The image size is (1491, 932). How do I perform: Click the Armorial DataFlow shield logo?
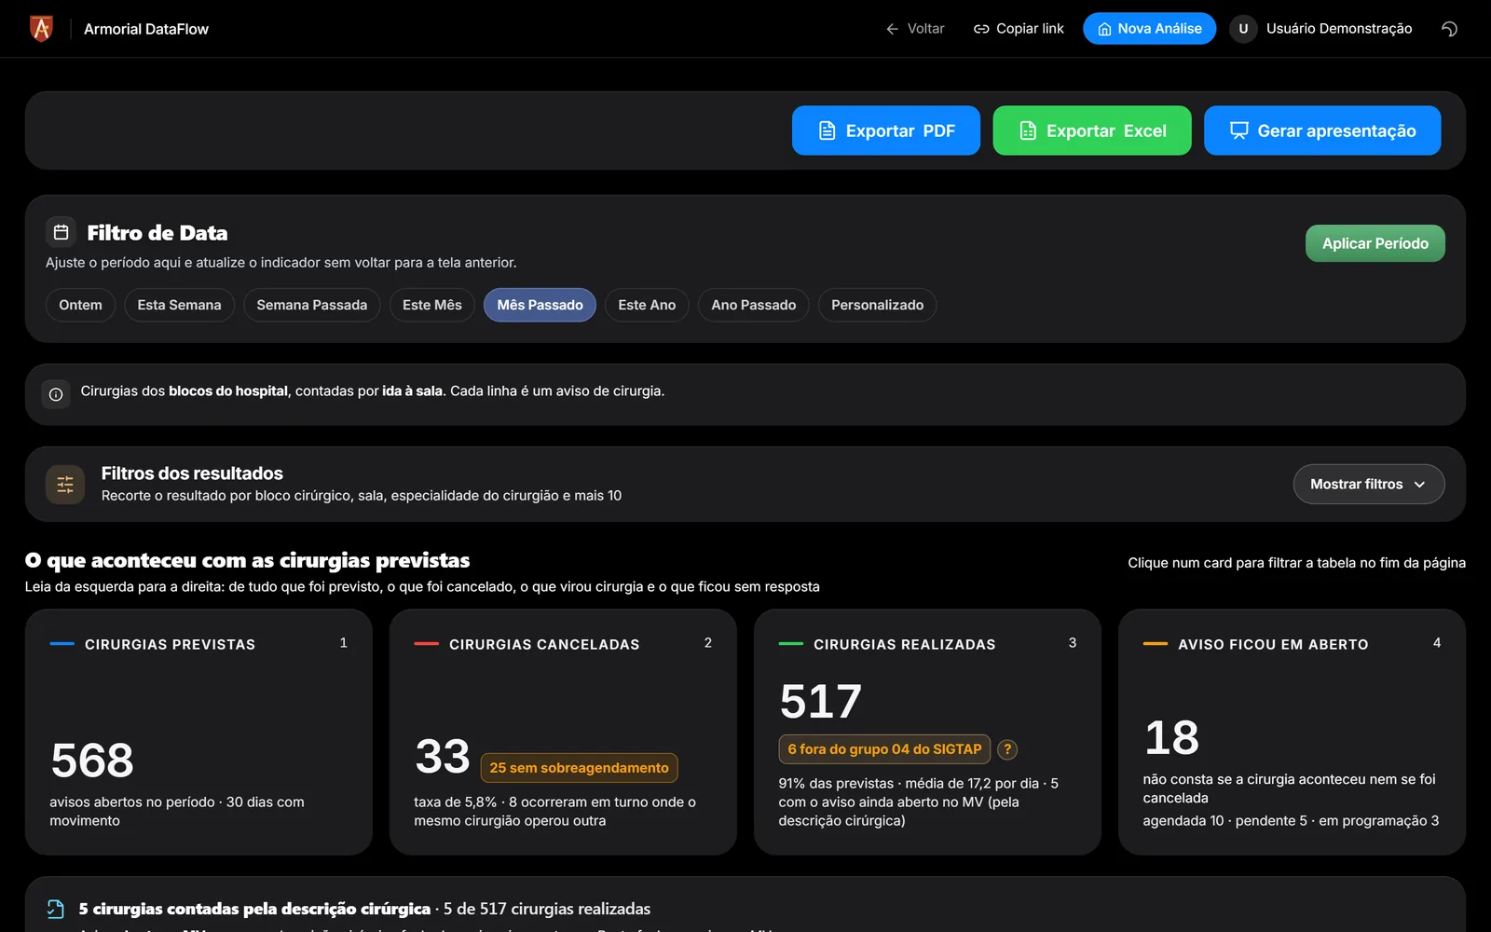41,29
